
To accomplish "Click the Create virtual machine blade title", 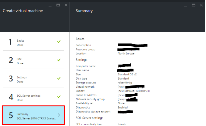I will [23, 11].
